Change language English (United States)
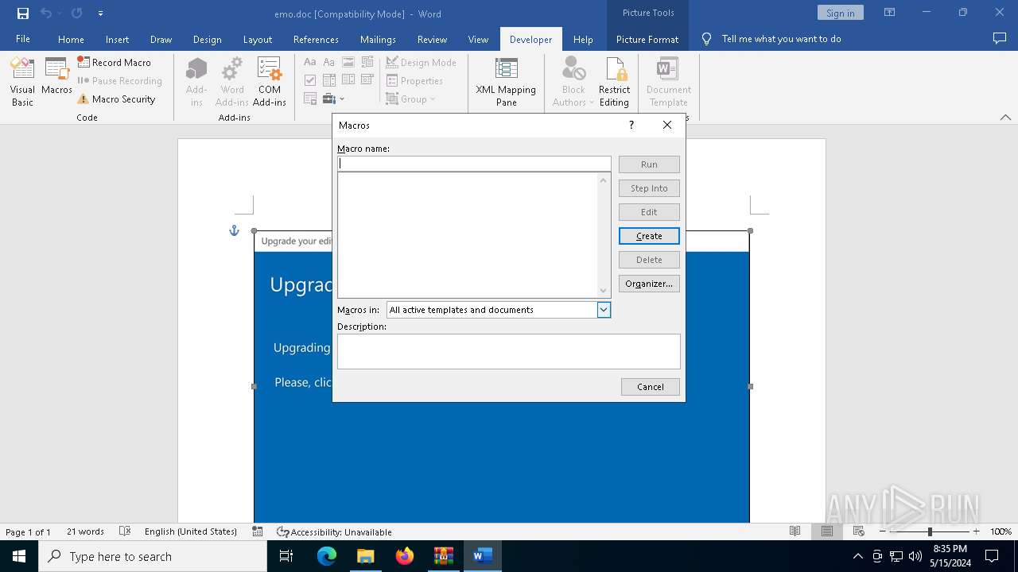This screenshot has width=1018, height=572. [x=191, y=531]
